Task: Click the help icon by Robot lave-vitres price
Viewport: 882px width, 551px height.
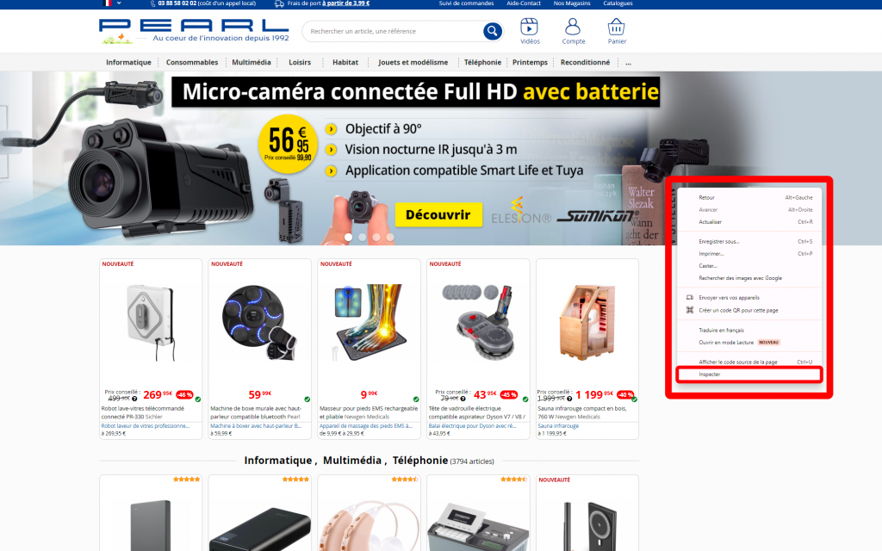Action: coord(134,399)
